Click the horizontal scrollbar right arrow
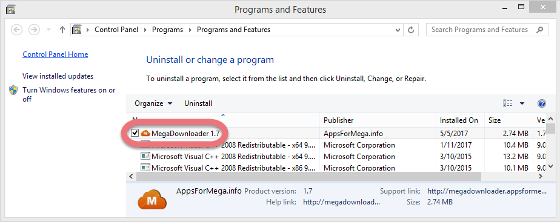This screenshot has height=222, width=560. click(x=541, y=176)
